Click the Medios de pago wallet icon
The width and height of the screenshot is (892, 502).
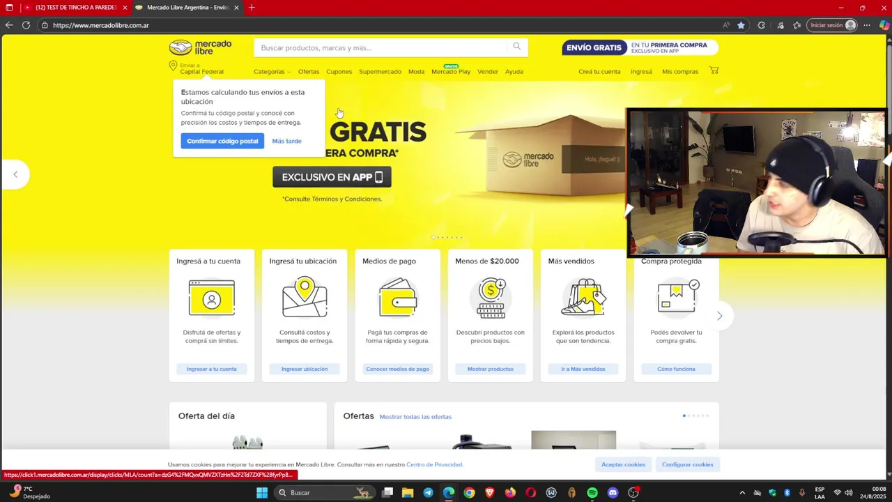pos(398,298)
